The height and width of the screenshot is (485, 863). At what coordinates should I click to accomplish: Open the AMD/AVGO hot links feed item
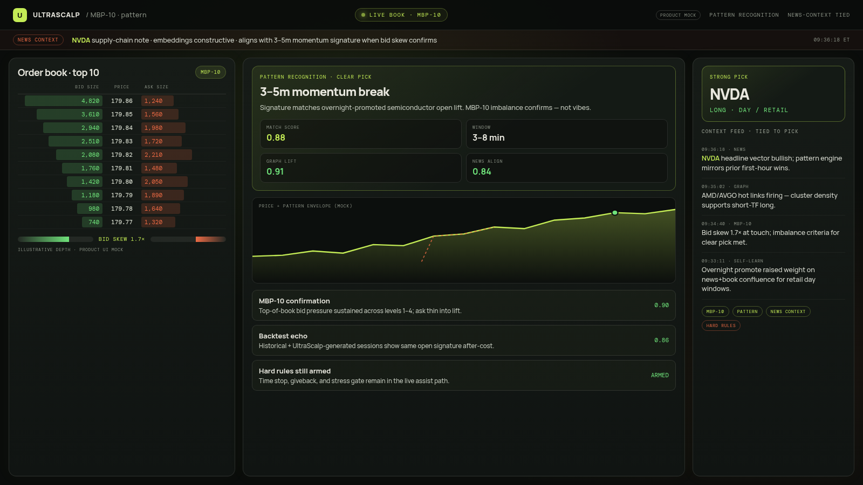[x=773, y=197]
